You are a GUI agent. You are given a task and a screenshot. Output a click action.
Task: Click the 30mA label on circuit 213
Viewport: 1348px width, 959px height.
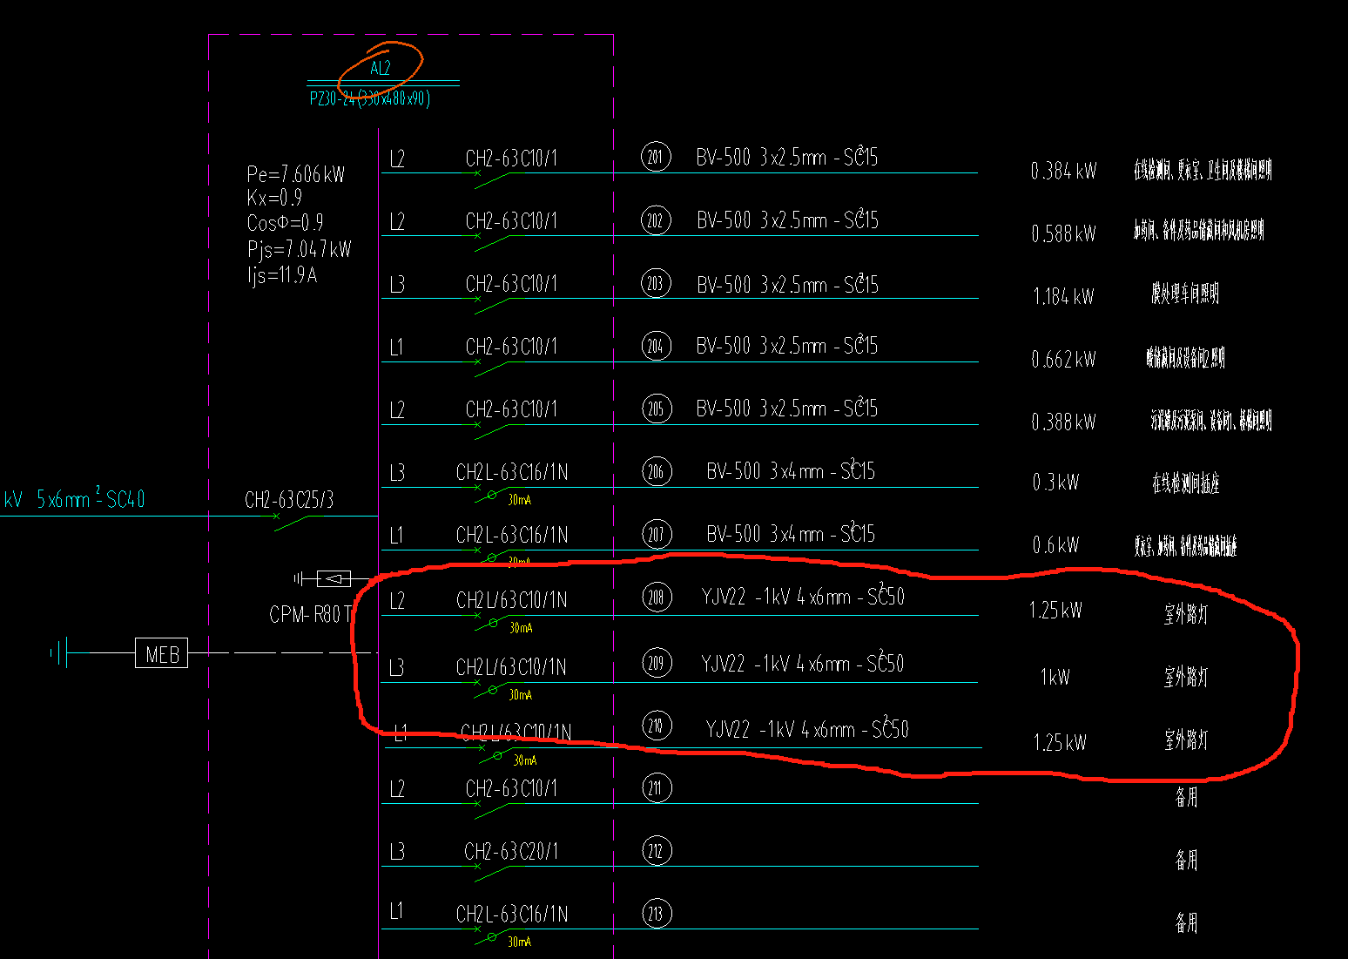click(x=520, y=942)
